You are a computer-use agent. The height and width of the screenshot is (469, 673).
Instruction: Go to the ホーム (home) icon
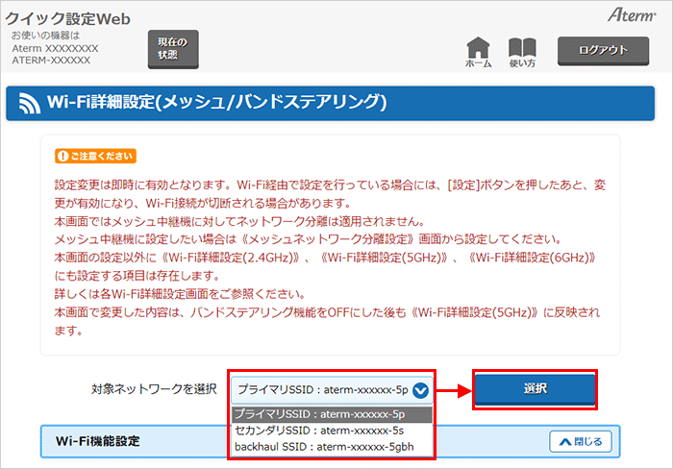[x=478, y=52]
